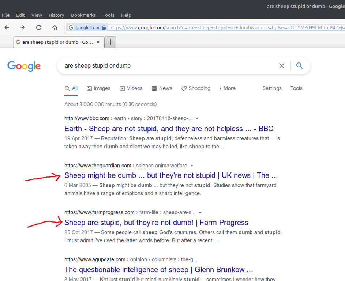
Task: Open the Bookmarks menu
Action: (x=83, y=15)
